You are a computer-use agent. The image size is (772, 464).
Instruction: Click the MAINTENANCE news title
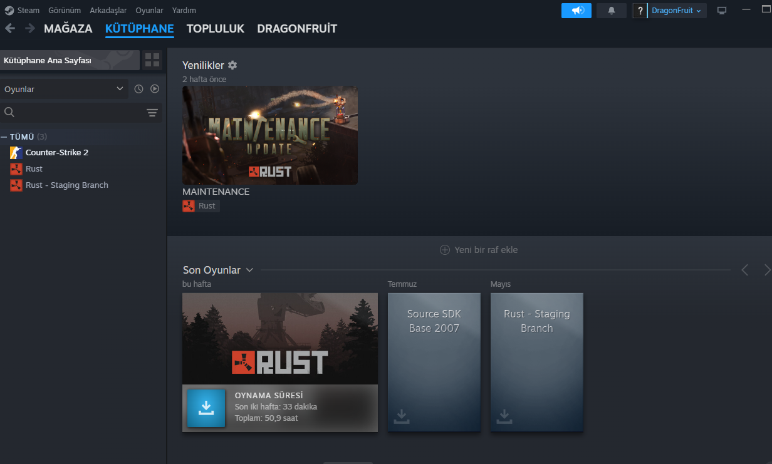[216, 192]
